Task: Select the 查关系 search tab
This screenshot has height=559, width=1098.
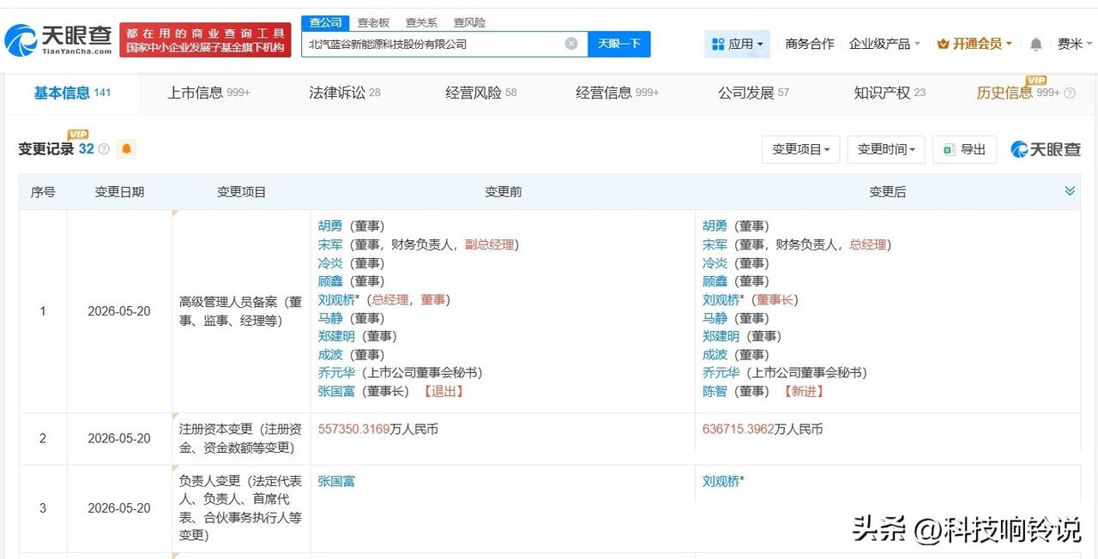Action: tap(421, 22)
